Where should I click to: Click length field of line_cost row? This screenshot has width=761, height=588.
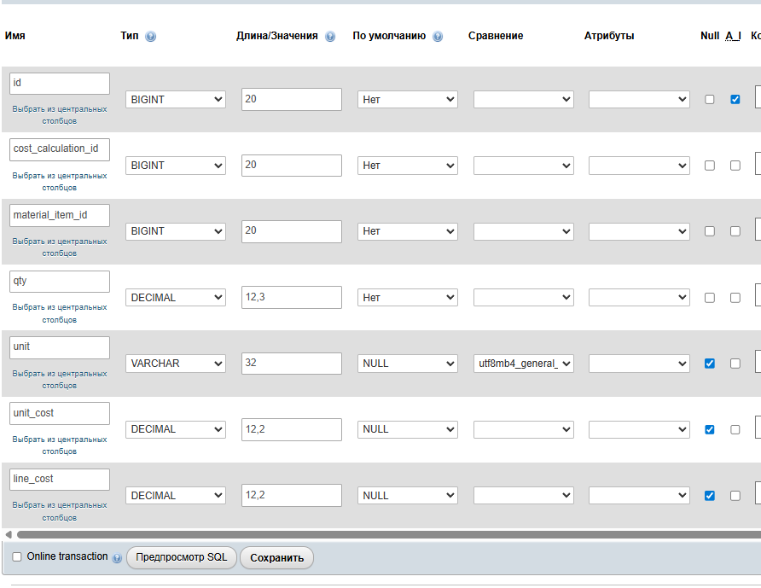pos(291,496)
